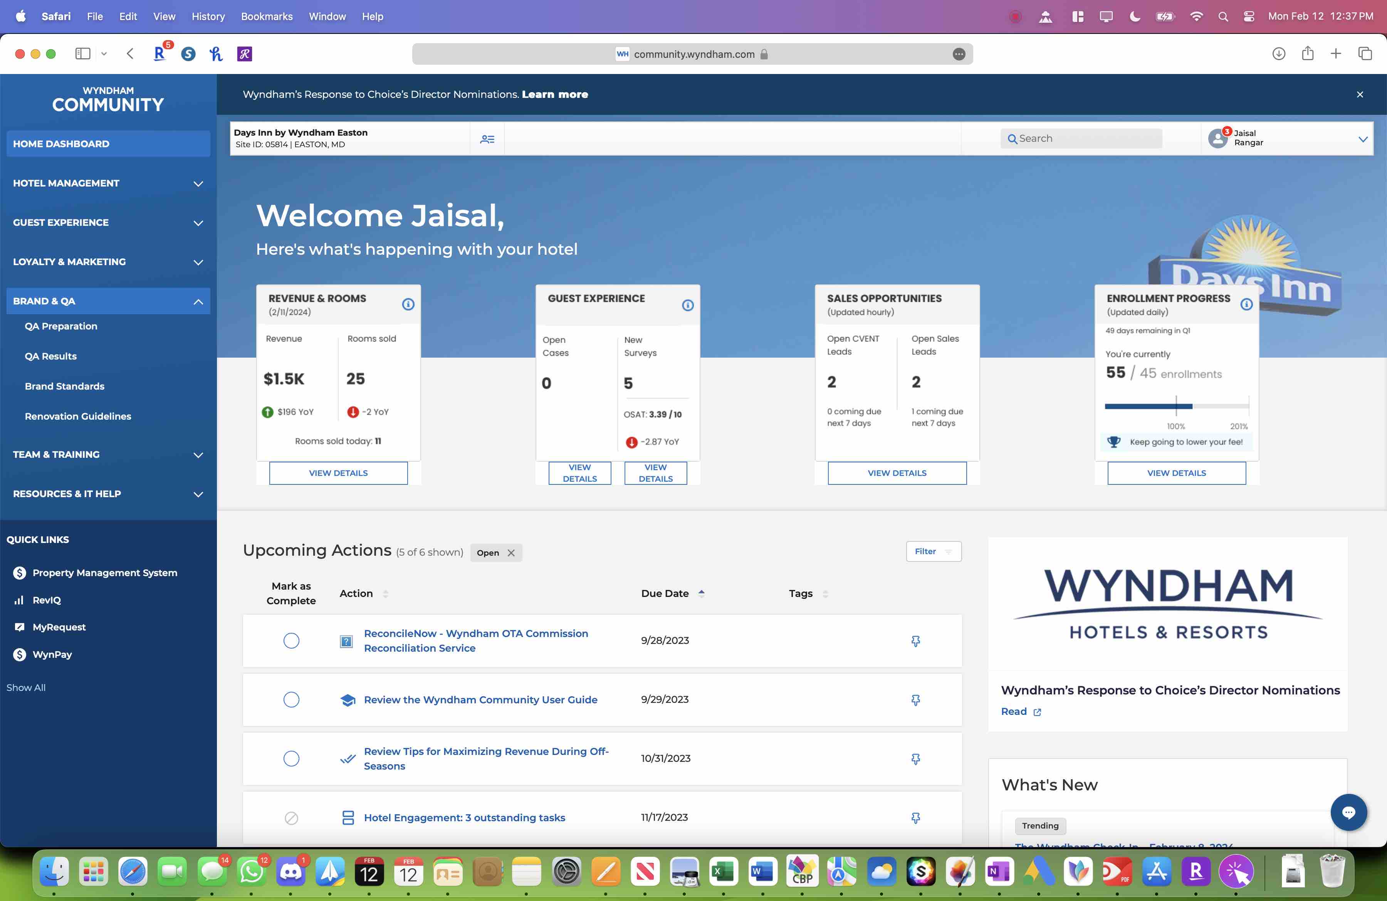Open the Bookmarks menu in menu bar

266,16
